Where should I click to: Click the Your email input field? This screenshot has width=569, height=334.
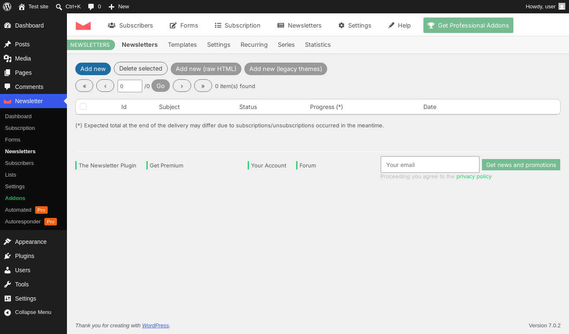pyautogui.click(x=430, y=164)
